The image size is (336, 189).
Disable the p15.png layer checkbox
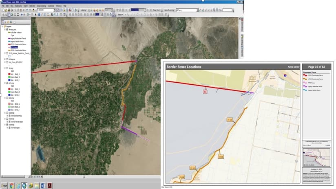coord(7,83)
